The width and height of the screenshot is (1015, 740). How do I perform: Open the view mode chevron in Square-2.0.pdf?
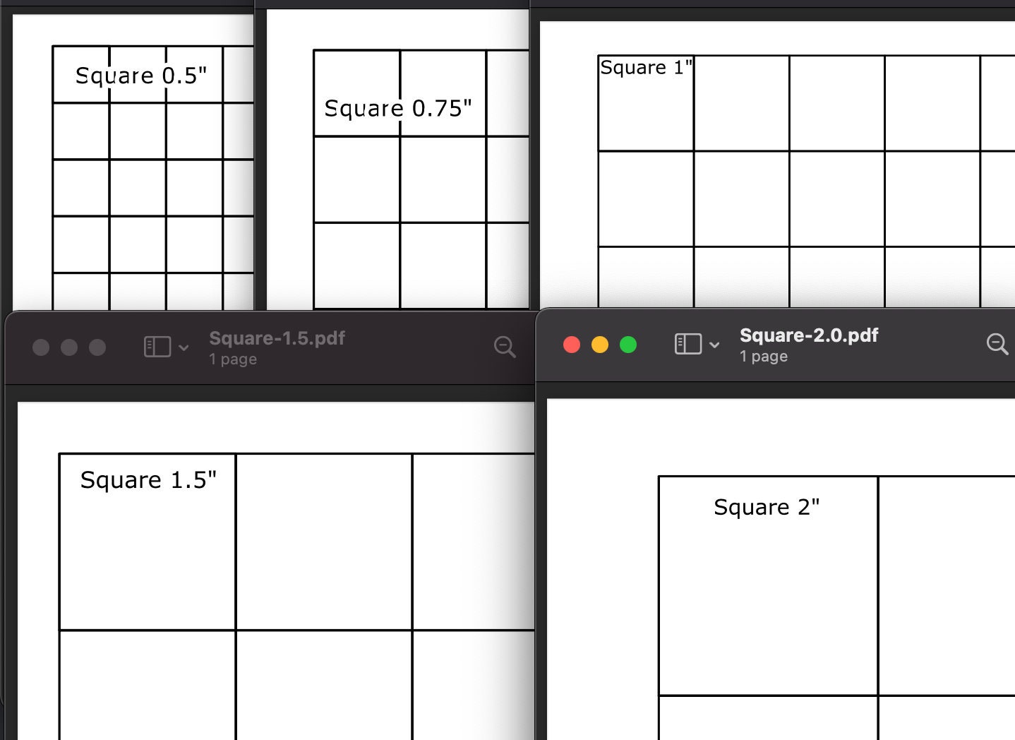click(715, 345)
